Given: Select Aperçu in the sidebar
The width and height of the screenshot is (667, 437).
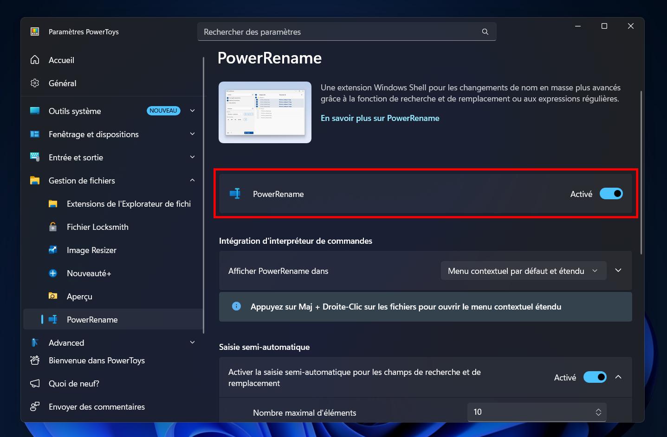Looking at the screenshot, I should (x=113, y=296).
